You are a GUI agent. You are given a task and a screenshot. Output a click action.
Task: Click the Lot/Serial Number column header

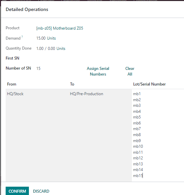(x=149, y=84)
